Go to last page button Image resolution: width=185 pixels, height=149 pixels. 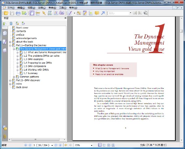point(60,145)
